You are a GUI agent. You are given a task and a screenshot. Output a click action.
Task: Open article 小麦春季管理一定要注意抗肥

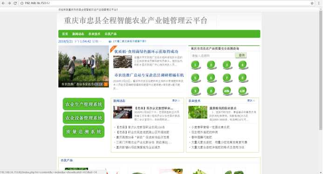click(x=210, y=127)
